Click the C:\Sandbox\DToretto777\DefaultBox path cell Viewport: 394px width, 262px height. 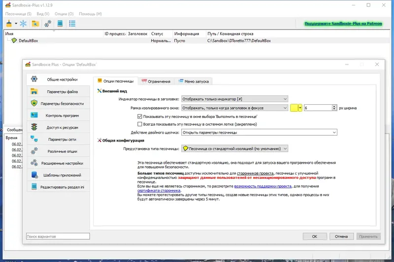pos(239,41)
